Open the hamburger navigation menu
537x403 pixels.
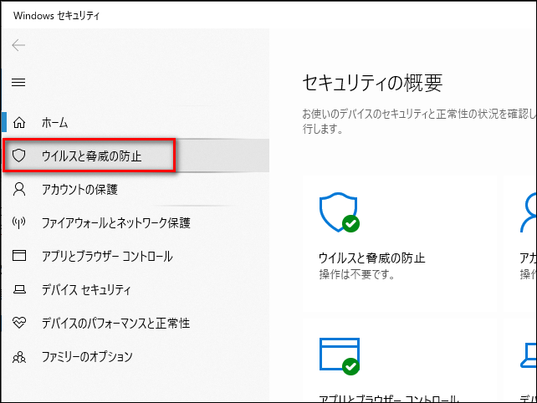coord(18,82)
